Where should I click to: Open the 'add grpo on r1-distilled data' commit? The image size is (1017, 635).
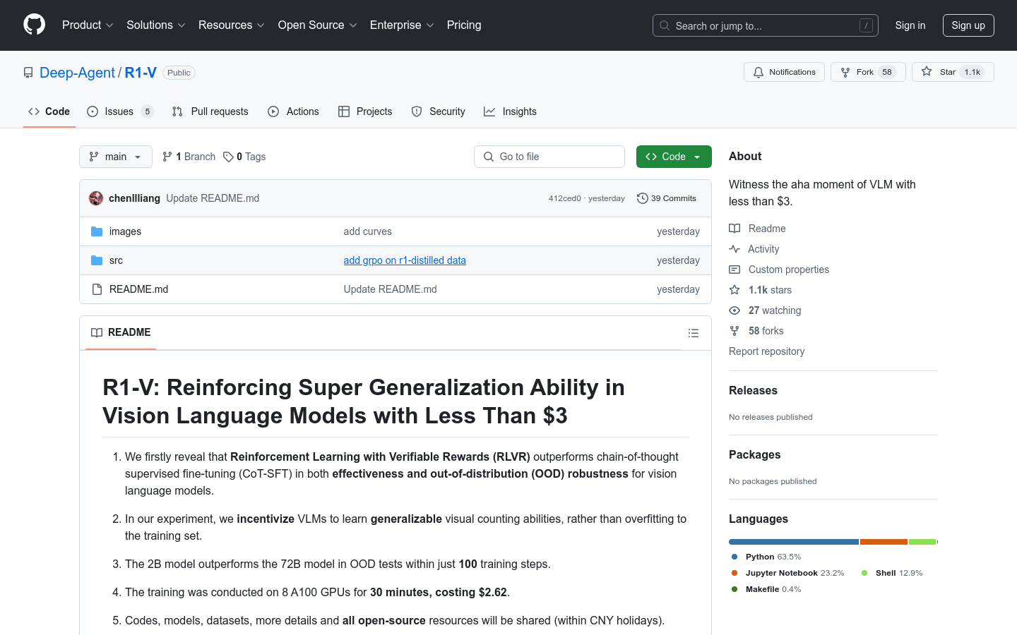tap(405, 260)
